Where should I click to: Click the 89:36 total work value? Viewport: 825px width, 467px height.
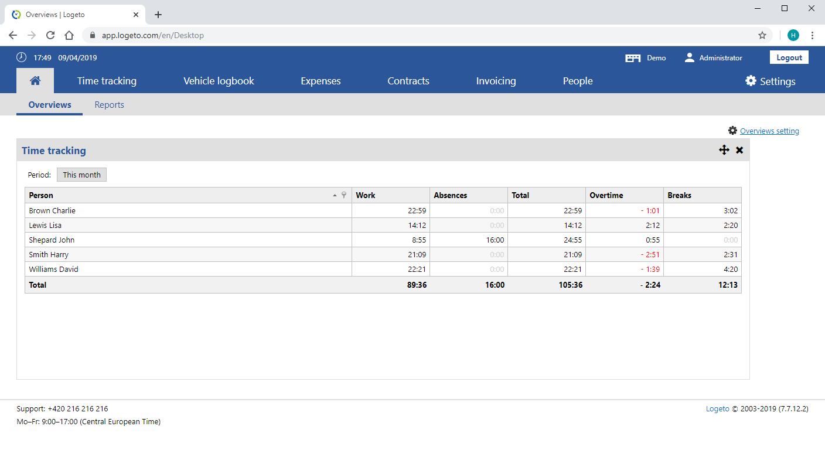417,285
